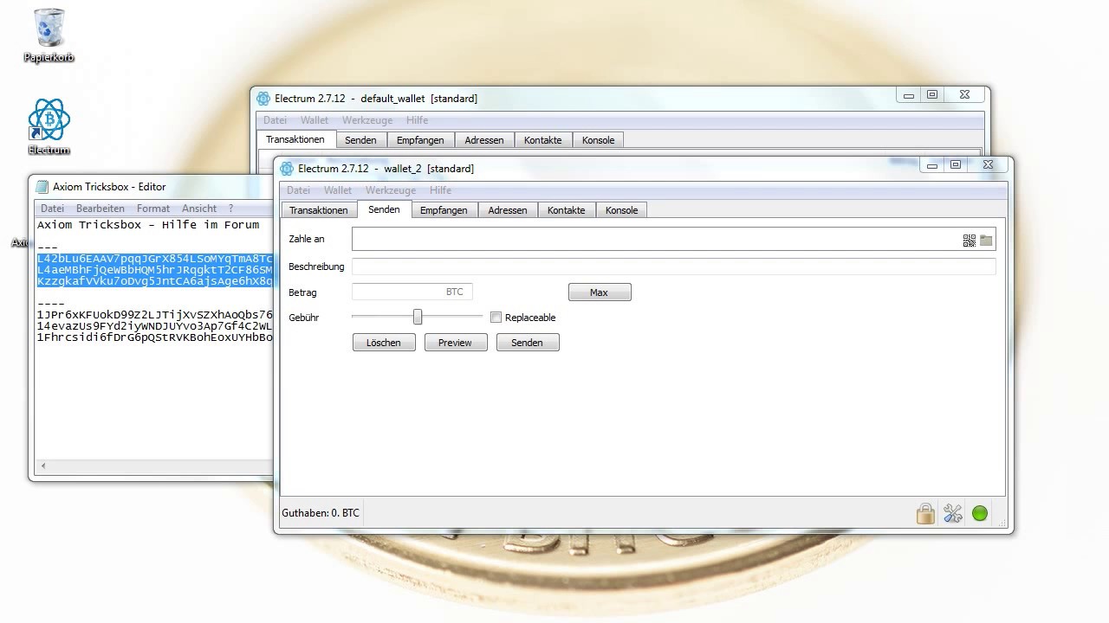
Task: Click the left scroll arrow in the Editor
Action: pyautogui.click(x=43, y=466)
